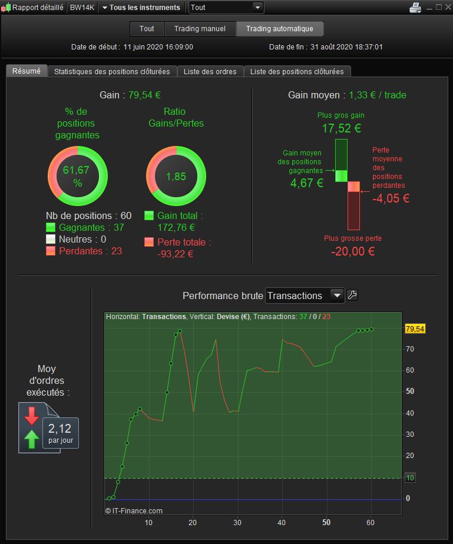
Task: Open chart settings wrench icon
Action: click(352, 295)
